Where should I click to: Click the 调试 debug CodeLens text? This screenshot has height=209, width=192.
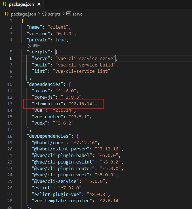tap(37, 46)
